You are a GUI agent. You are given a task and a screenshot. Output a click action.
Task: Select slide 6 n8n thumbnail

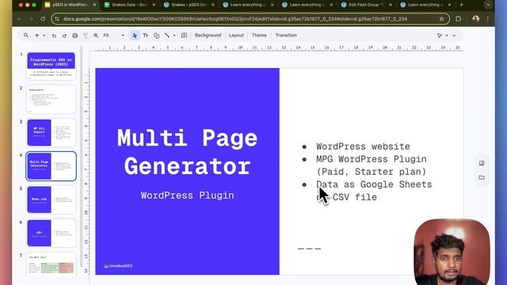[51, 233]
